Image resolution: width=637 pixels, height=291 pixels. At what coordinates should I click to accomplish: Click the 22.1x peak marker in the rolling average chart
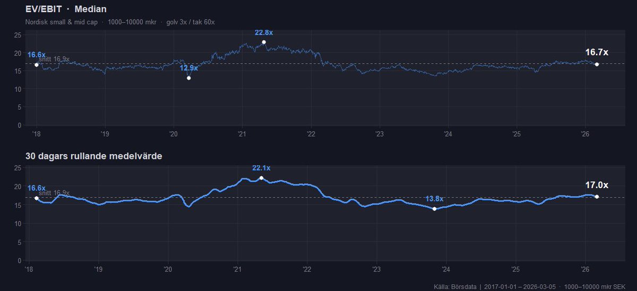261,178
